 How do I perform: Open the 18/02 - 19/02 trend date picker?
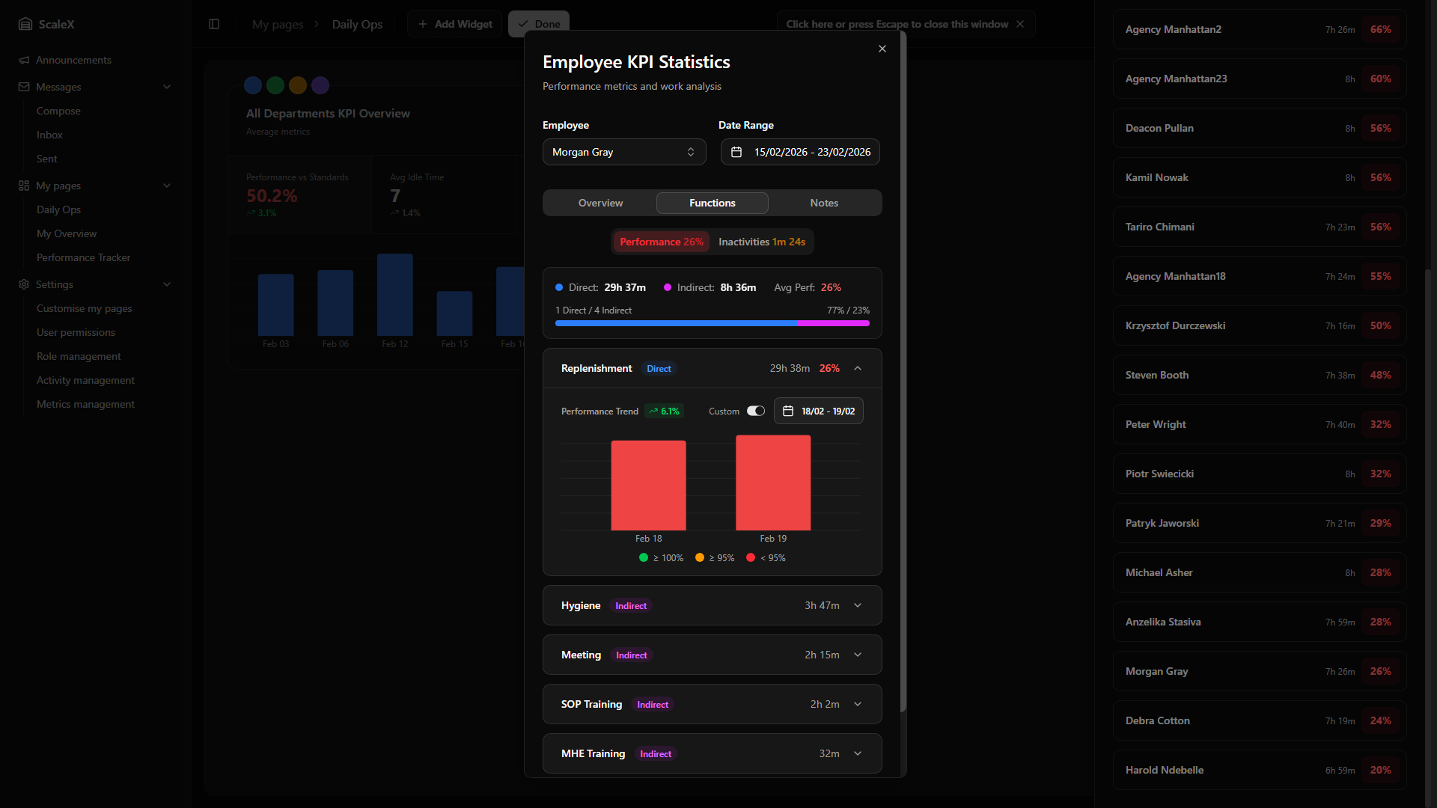click(x=818, y=411)
